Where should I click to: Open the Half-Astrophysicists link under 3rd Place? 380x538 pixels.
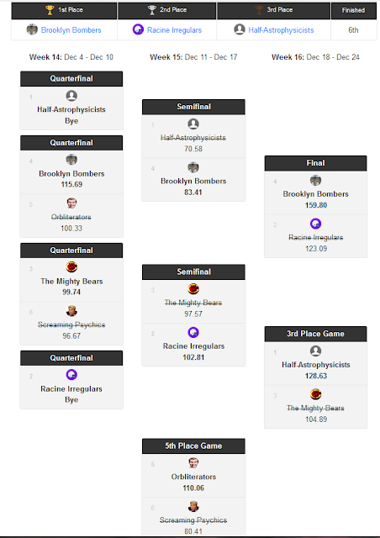click(281, 30)
